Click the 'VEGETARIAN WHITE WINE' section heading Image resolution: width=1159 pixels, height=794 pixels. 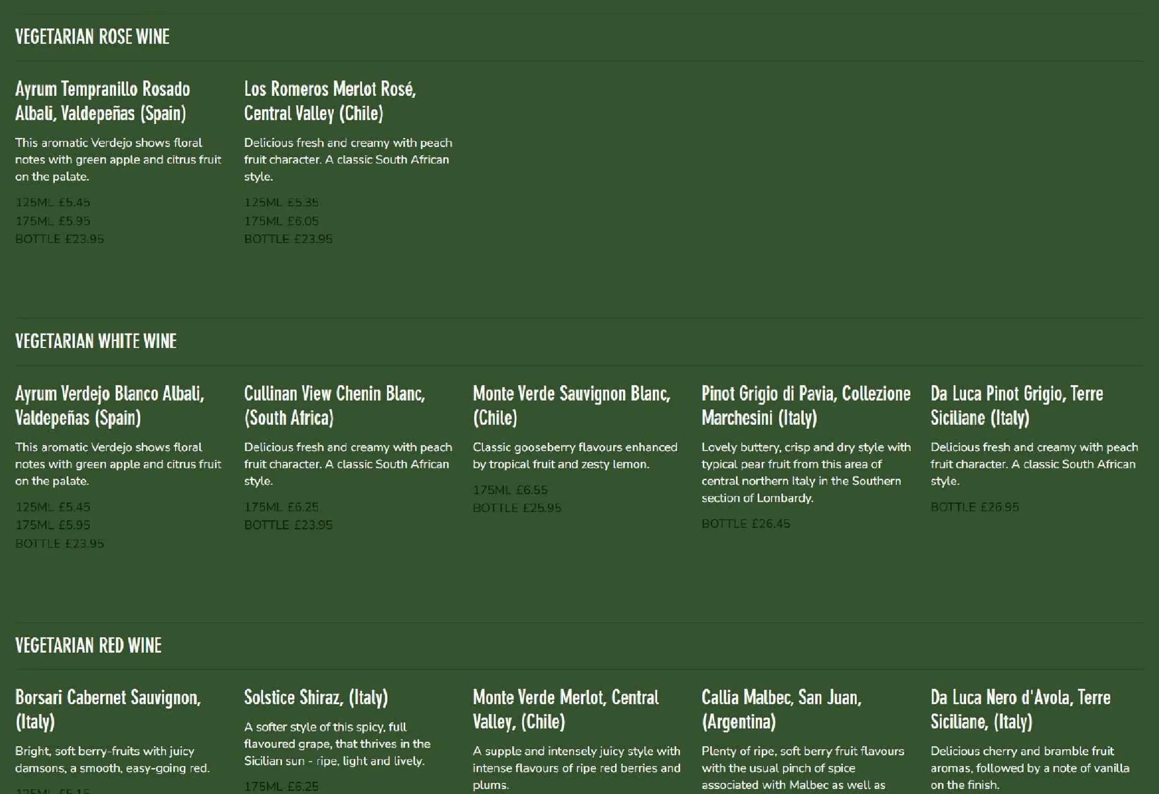point(96,341)
